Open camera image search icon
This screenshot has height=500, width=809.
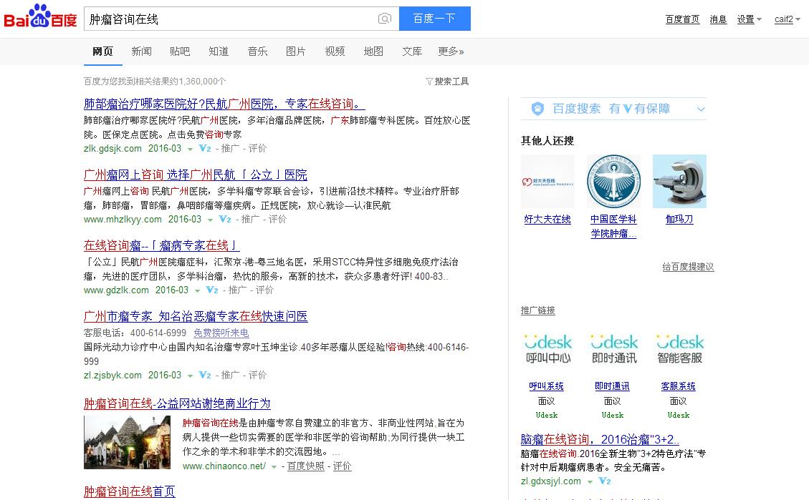[x=384, y=19]
